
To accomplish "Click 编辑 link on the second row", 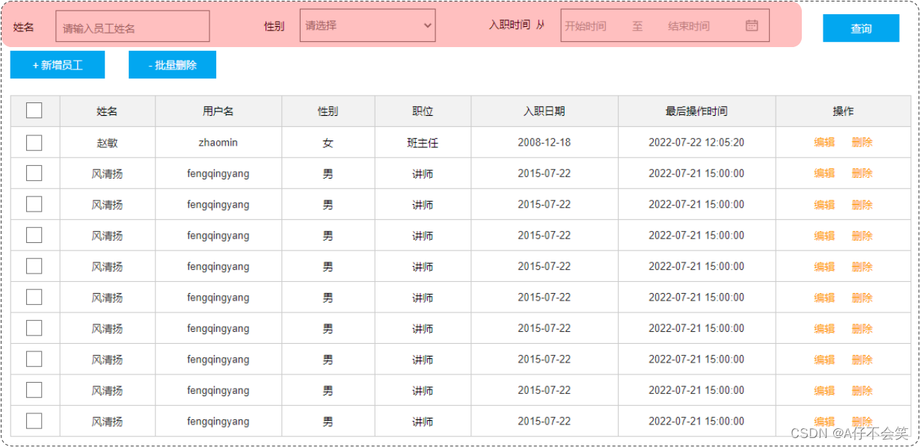I will click(824, 173).
